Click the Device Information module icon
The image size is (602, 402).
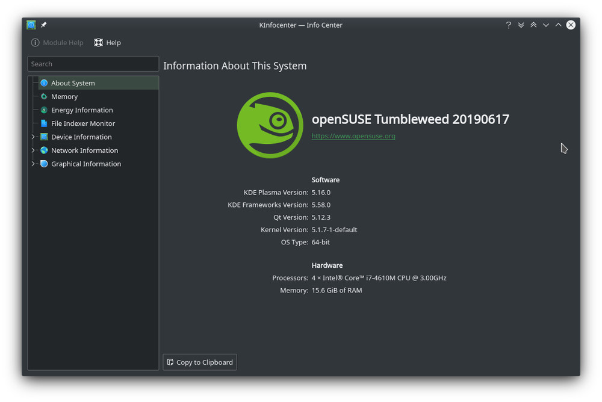tap(44, 137)
